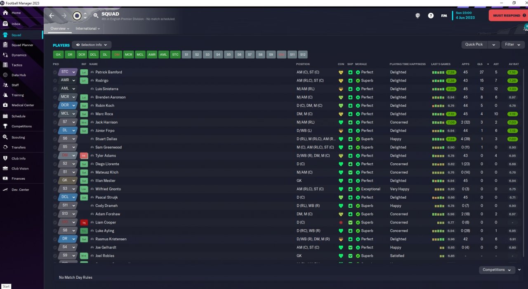Viewport: 528px width, 289px height.
Task: Click the Quick Pick button
Action: (x=474, y=45)
